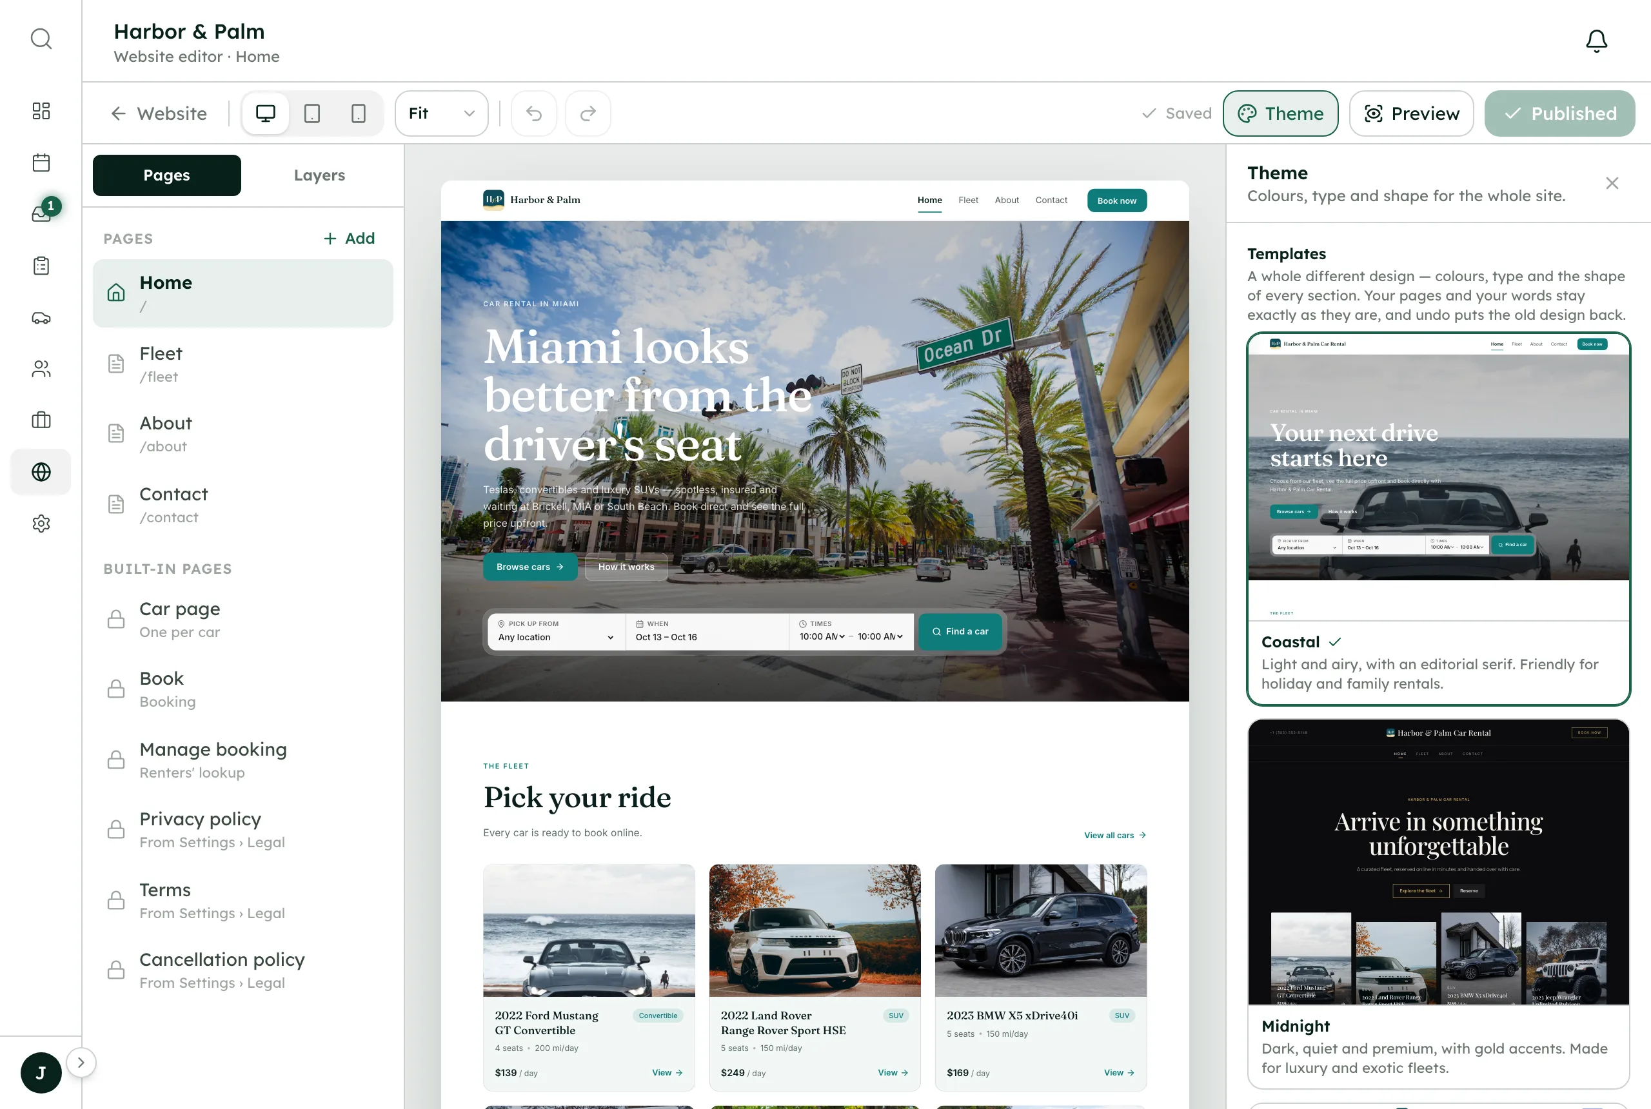Open the J user avatar menu
Image resolution: width=1651 pixels, height=1109 pixels.
point(41,1072)
